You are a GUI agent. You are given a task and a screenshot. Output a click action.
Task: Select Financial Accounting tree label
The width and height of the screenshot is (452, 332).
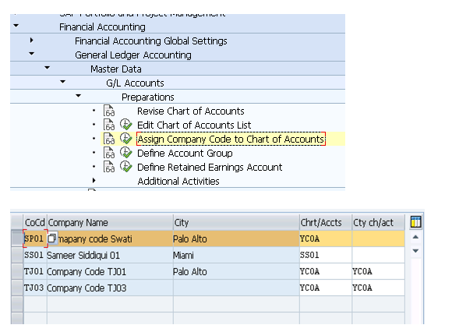102,27
